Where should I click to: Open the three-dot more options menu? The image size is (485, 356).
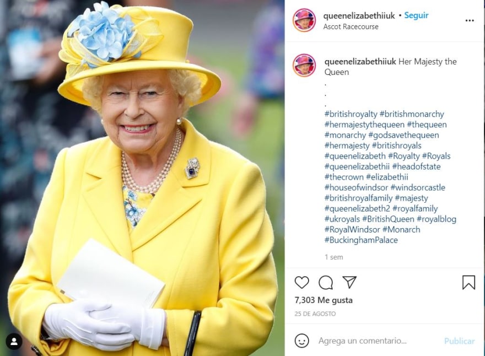[470, 20]
